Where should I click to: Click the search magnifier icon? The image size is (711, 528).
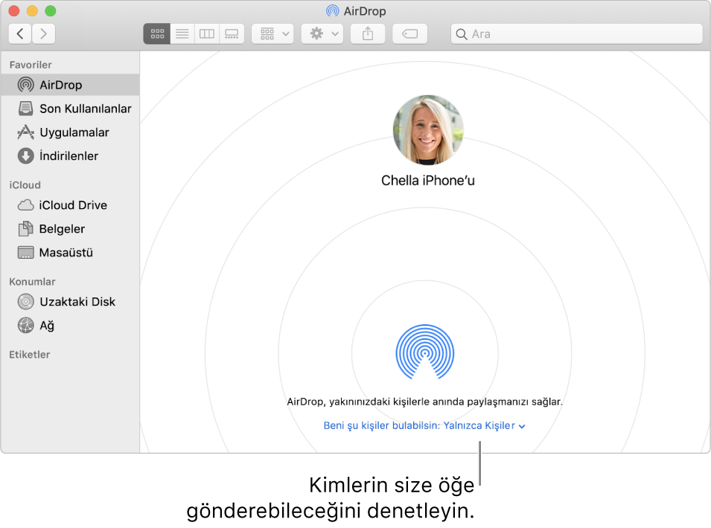[461, 34]
